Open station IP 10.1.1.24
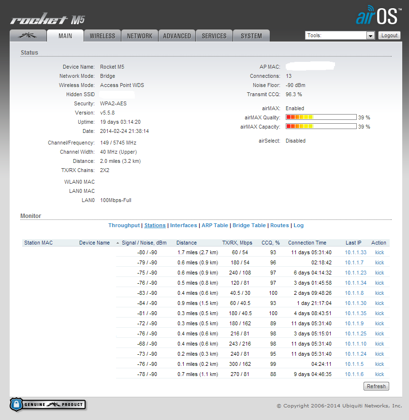Image resolution: width=409 pixels, height=420 pixels. 355,354
